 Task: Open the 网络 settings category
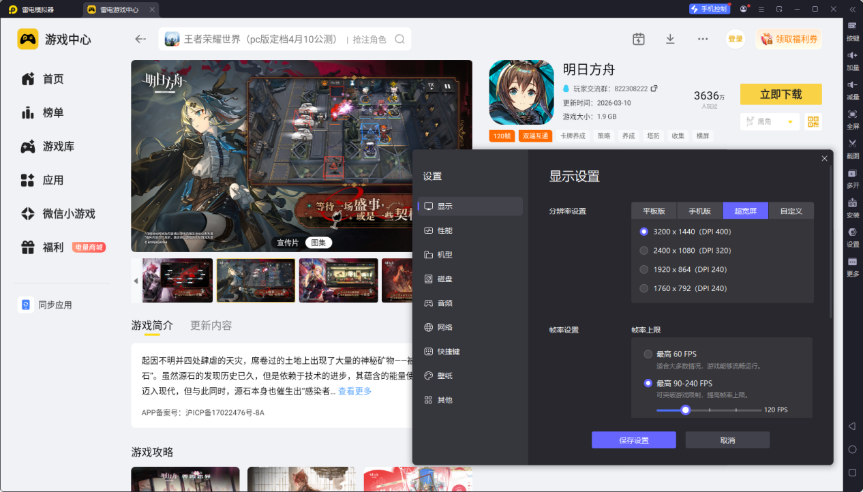coord(470,327)
